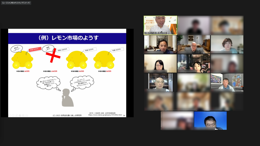Open the slideshow pen tool icon

point(17,115)
